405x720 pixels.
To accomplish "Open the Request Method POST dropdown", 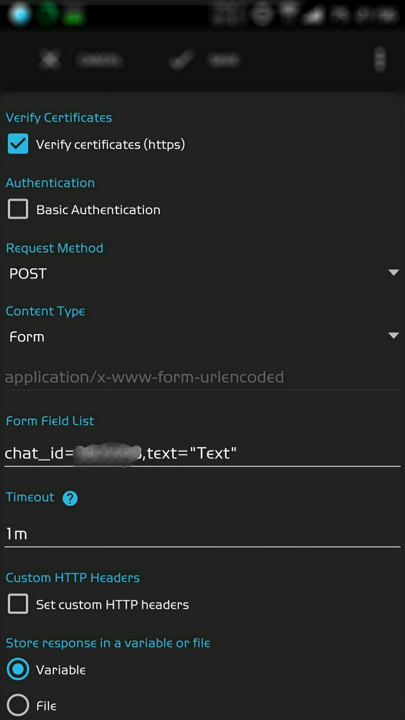I will point(202,273).
